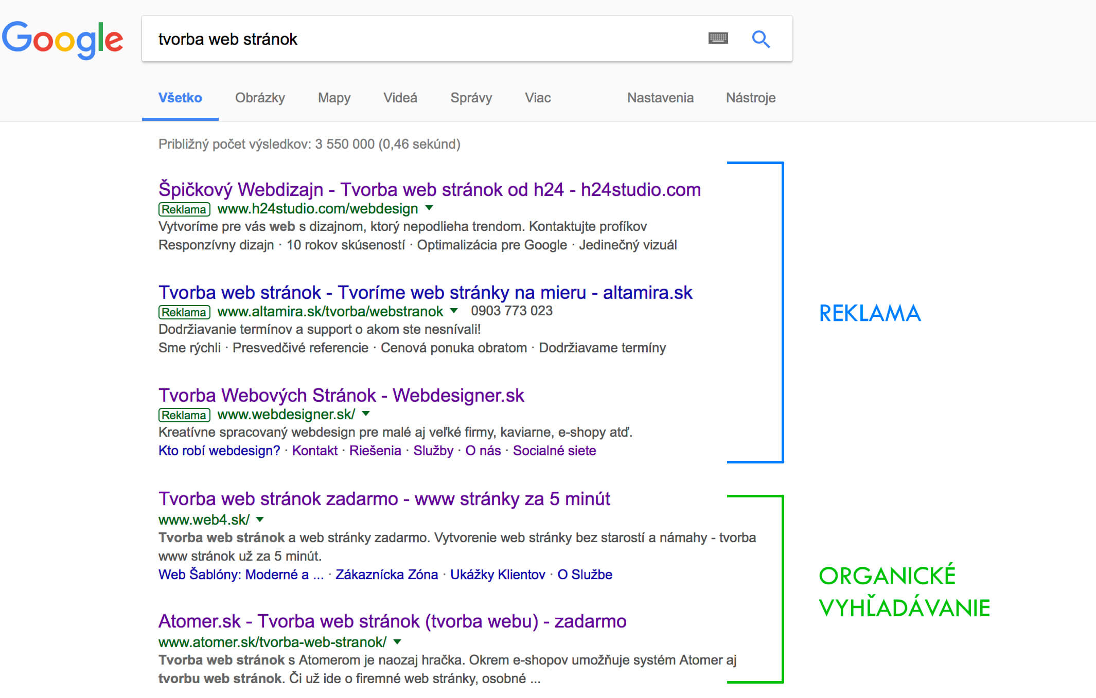
Task: Open the Riešenia sitelink
Action: 375,451
